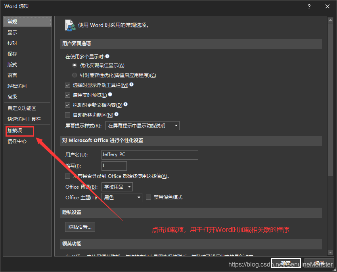The image size is (337, 272).
Task: Toggle 启用实时预览 checkbox
Action: [x=68, y=95]
